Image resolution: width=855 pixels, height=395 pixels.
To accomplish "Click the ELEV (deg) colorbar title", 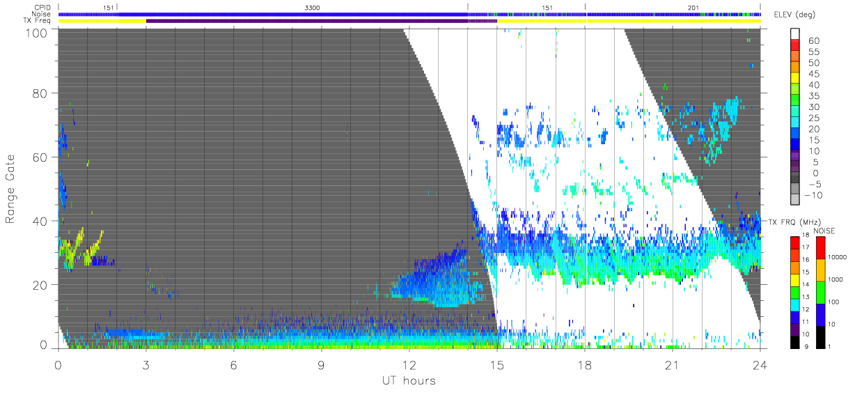I will click(794, 15).
